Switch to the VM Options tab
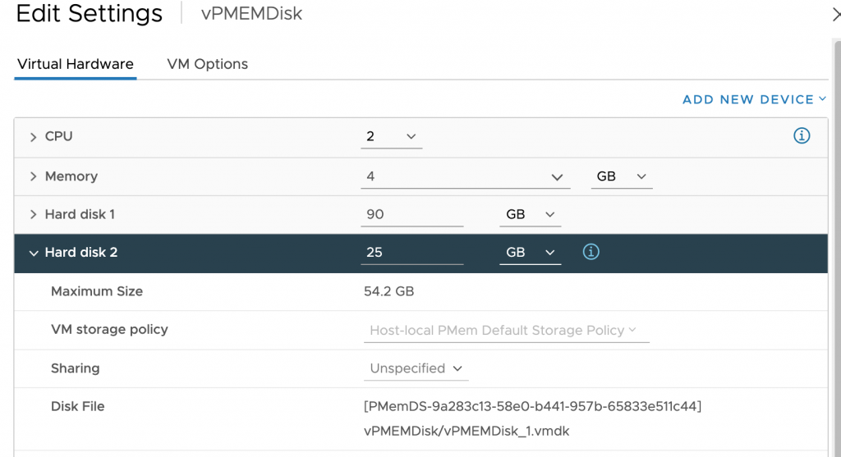 pos(207,64)
